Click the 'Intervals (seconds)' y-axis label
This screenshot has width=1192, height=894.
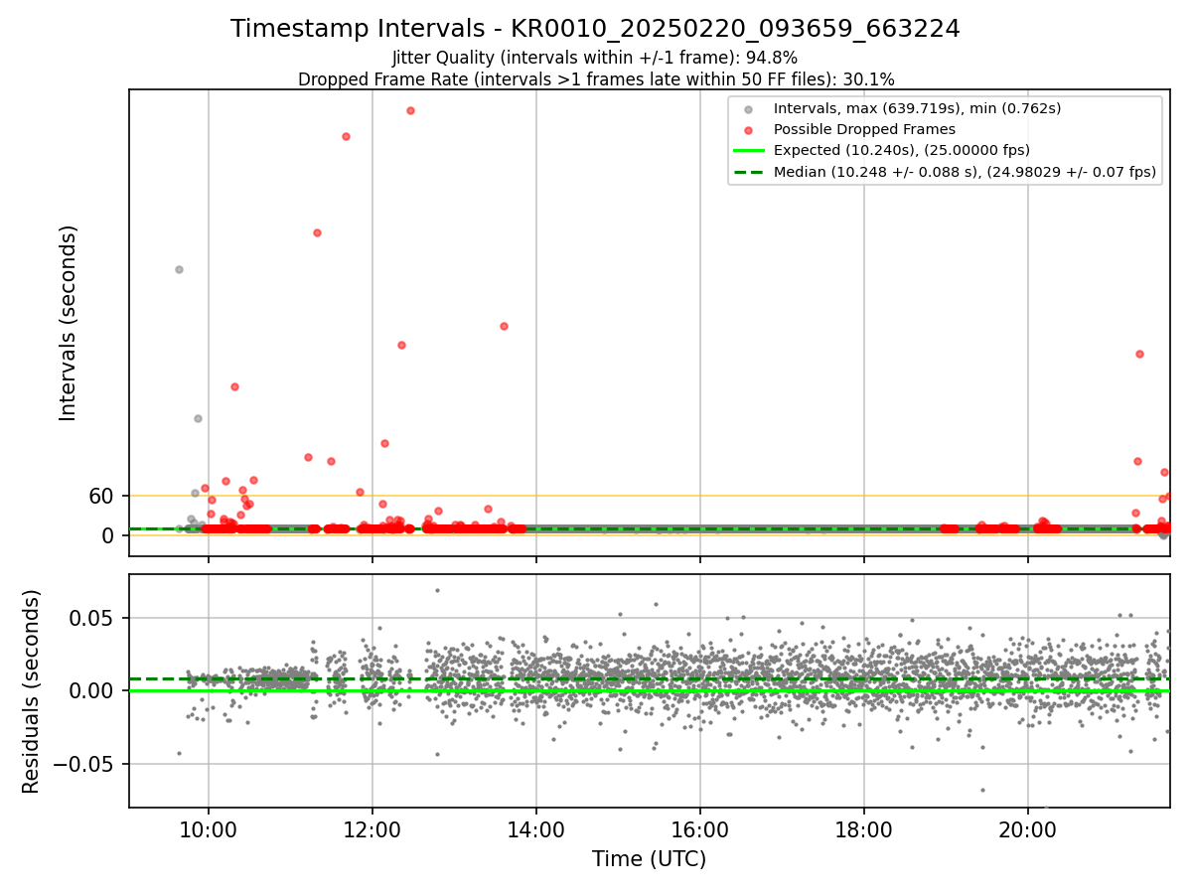(68, 323)
